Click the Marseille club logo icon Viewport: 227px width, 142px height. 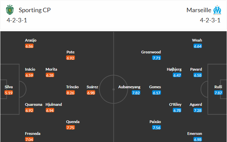217,10
